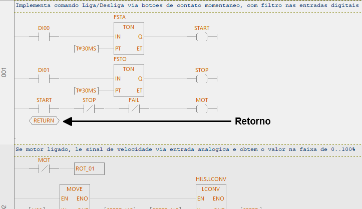Select the STOP normally closed contact
The height and width of the screenshot is (209, 362).
(89, 109)
